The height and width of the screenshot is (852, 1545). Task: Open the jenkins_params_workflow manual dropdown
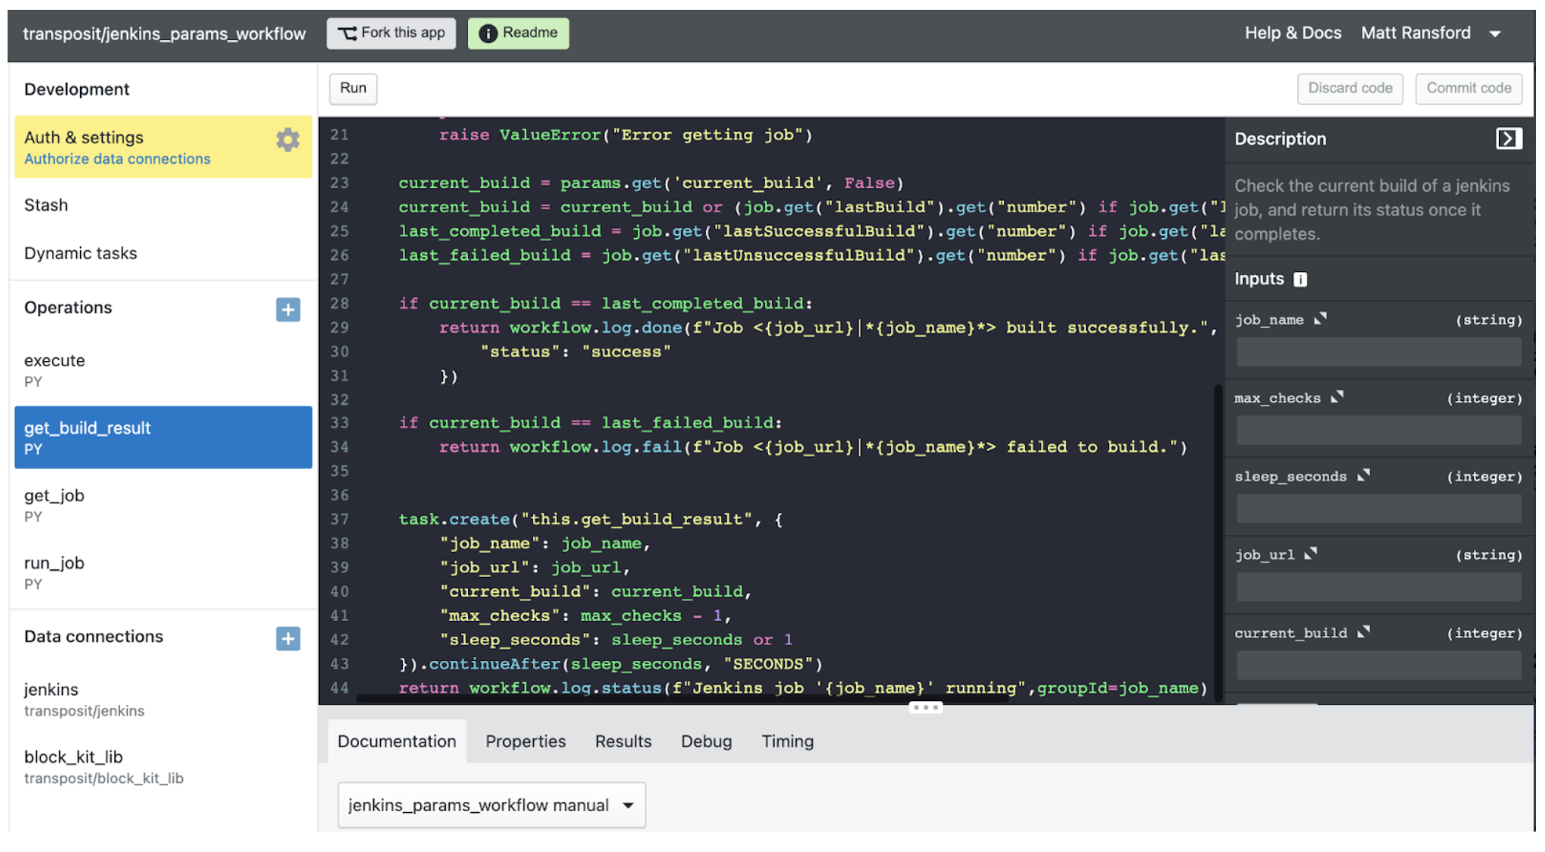click(x=491, y=805)
